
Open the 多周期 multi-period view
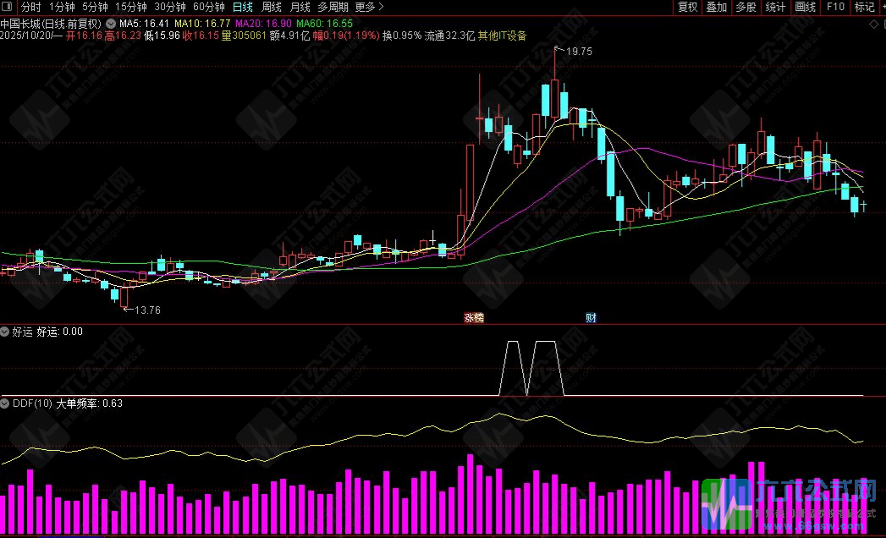(333, 7)
